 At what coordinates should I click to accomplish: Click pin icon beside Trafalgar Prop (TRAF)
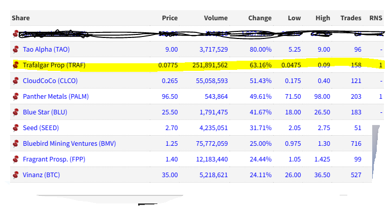tap(16, 65)
